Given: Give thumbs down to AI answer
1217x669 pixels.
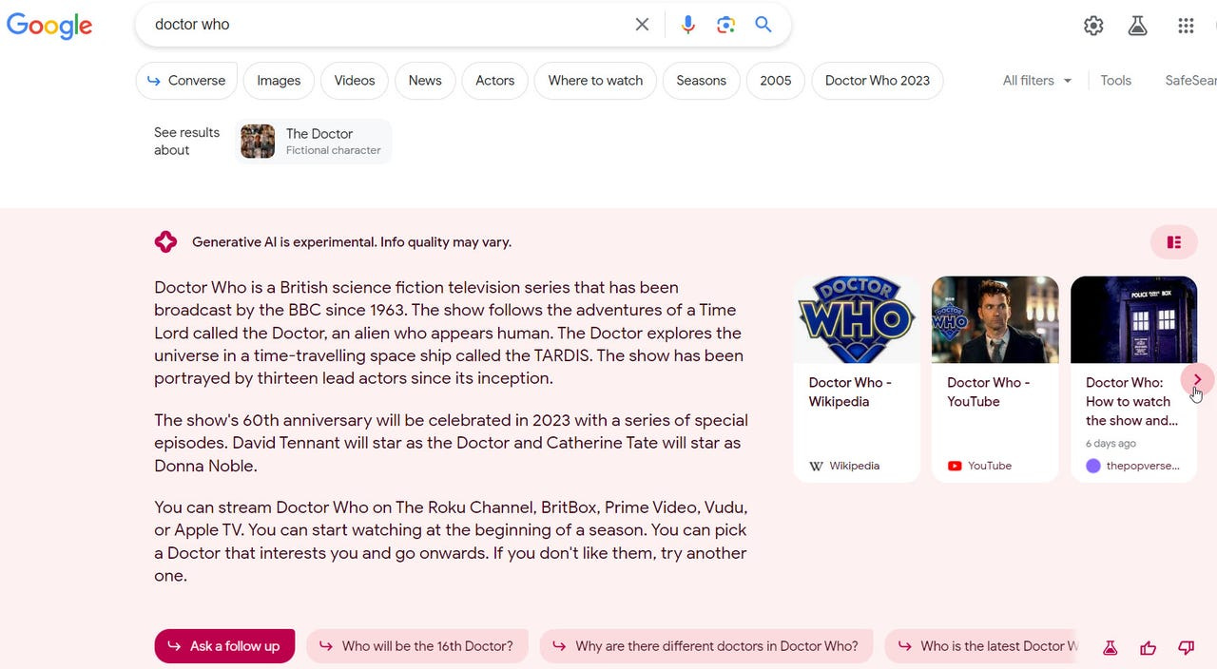Looking at the screenshot, I should [1186, 647].
